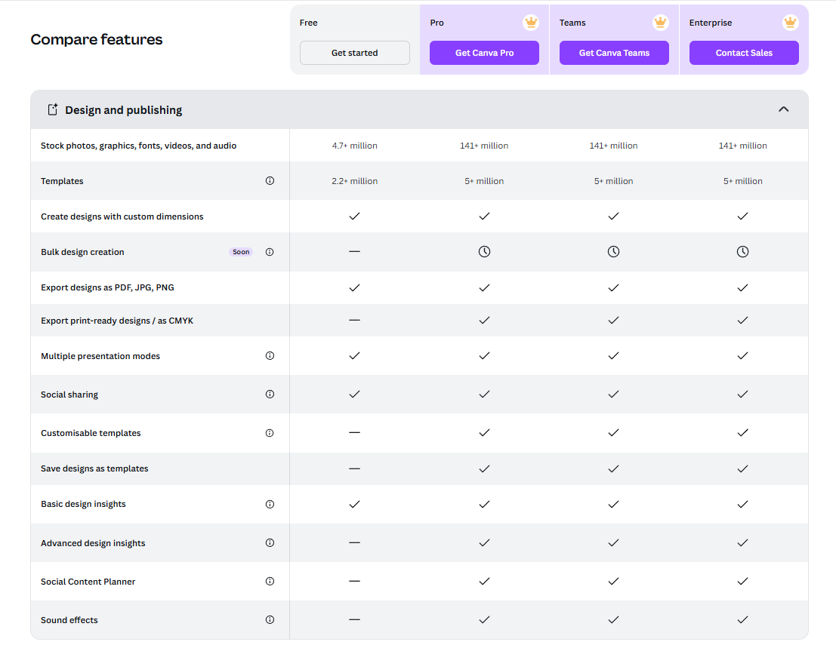Click the Teams plan column title
Image resolution: width=836 pixels, height=648 pixels.
click(572, 23)
